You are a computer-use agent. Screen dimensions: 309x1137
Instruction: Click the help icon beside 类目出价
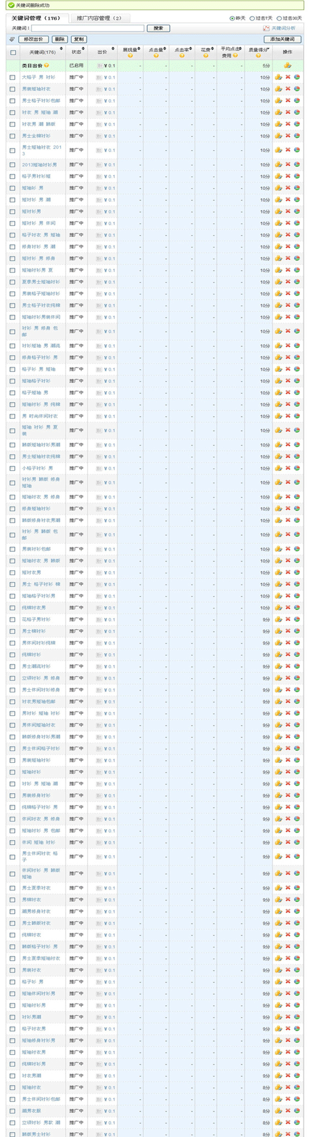coord(46,66)
